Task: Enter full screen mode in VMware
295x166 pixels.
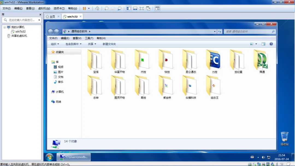Action: point(141,8)
